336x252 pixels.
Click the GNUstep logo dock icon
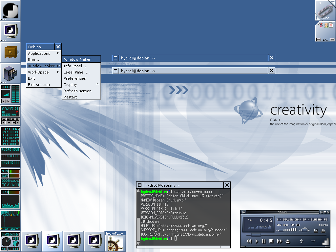click(10, 10)
